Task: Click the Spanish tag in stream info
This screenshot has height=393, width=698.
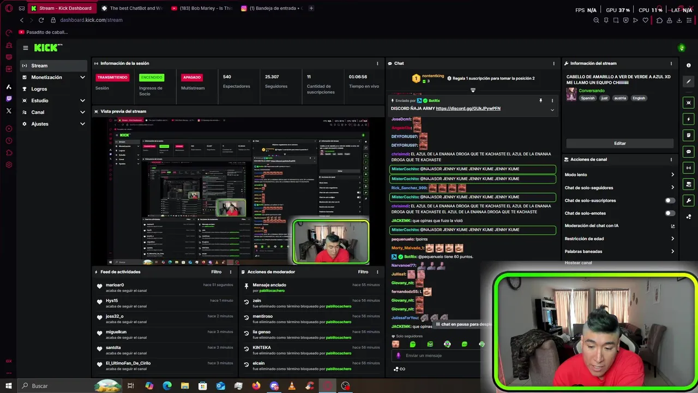Action: pos(588,98)
